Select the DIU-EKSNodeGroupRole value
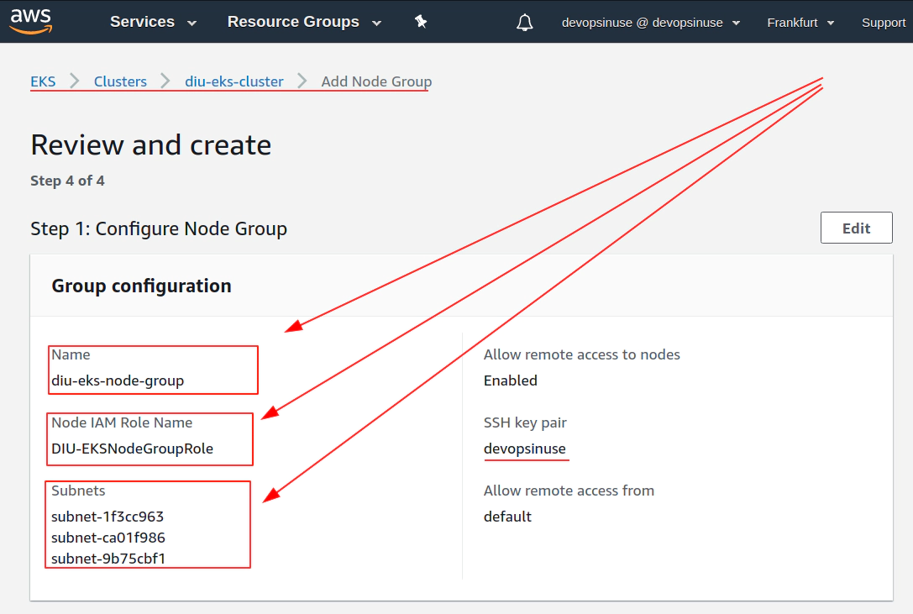913x614 pixels. tap(132, 449)
